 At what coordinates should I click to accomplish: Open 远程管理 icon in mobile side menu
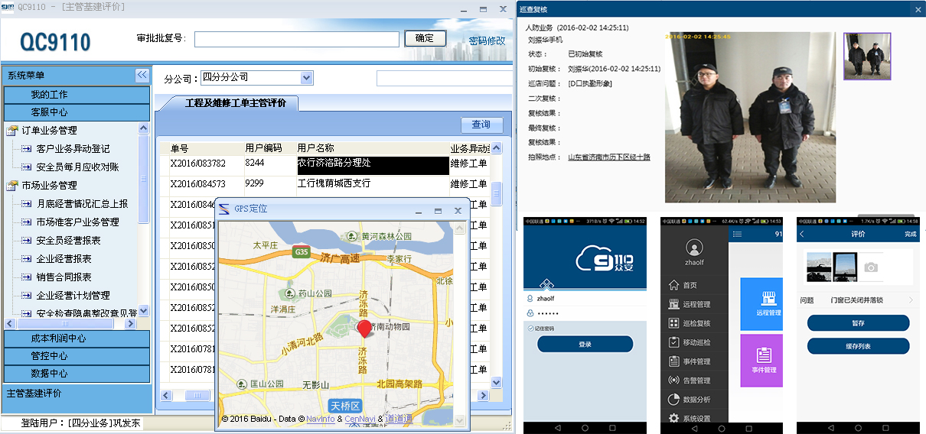[673, 304]
